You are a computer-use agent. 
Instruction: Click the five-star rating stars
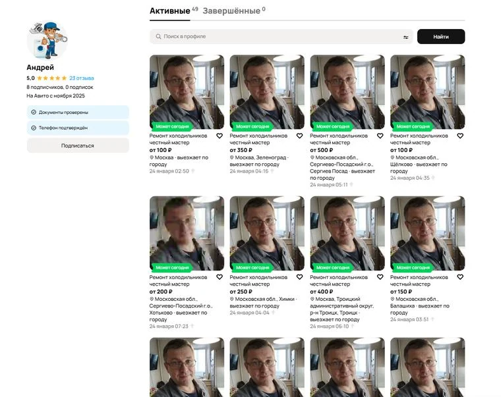pos(52,78)
